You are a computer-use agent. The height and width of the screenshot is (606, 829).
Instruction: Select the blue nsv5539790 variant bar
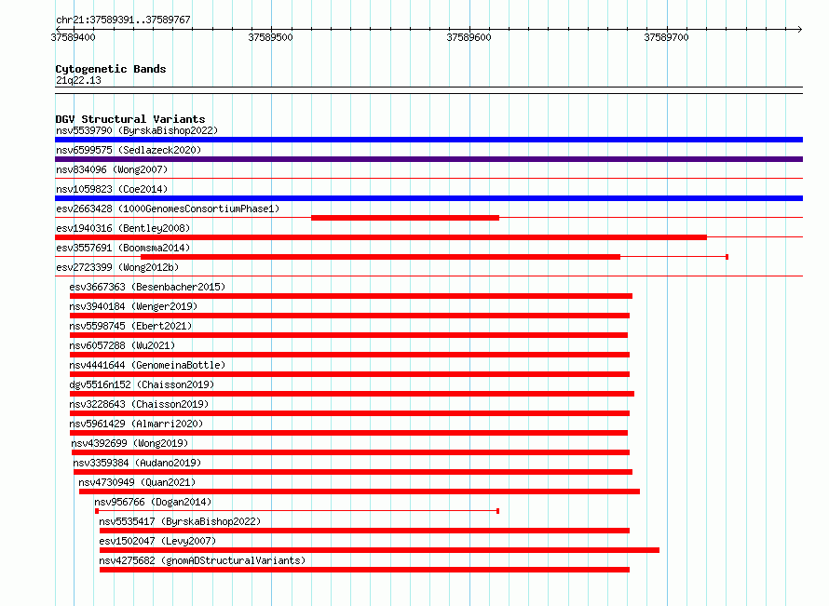pos(428,140)
